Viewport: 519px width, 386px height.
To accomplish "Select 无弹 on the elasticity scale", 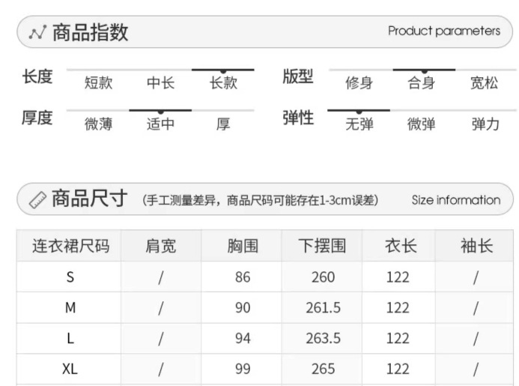I will (359, 124).
